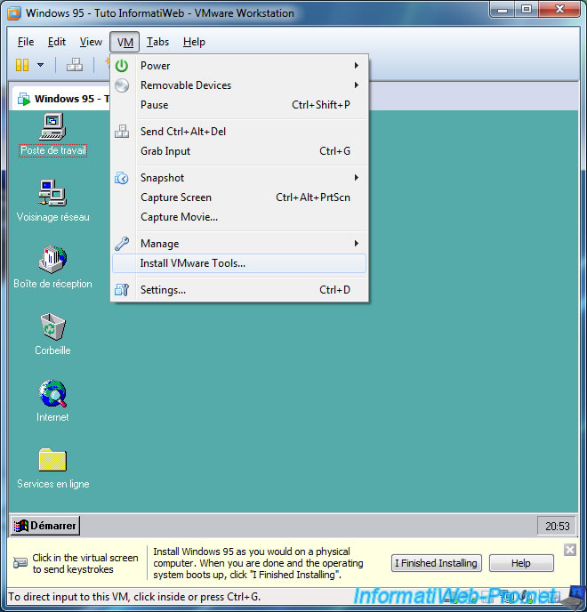This screenshot has width=587, height=612.
Task: Select the Voisinage réseau desktop icon
Action: [x=52, y=201]
